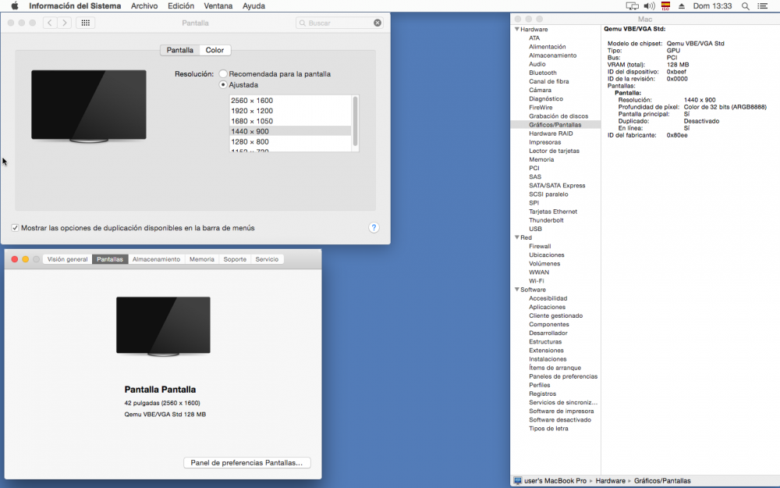Collapse the Red tree section
The height and width of the screenshot is (488, 780).
pyautogui.click(x=517, y=237)
